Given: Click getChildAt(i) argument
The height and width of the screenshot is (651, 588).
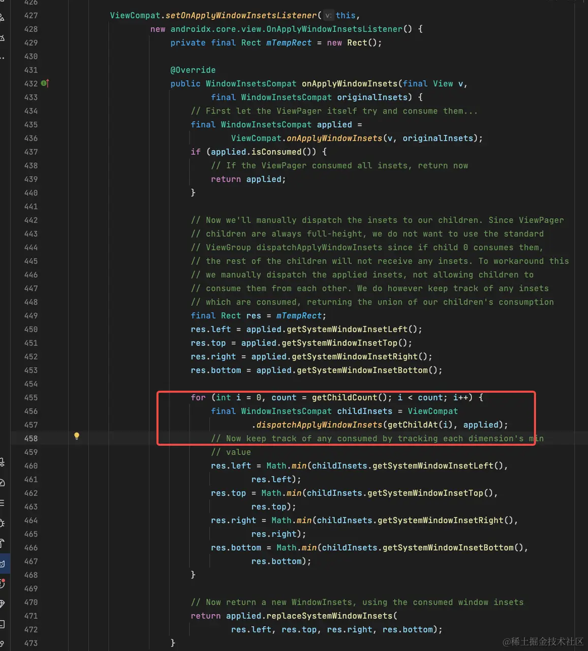Looking at the screenshot, I should [420, 425].
